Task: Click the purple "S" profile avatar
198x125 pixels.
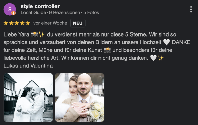Action: point(10,10)
